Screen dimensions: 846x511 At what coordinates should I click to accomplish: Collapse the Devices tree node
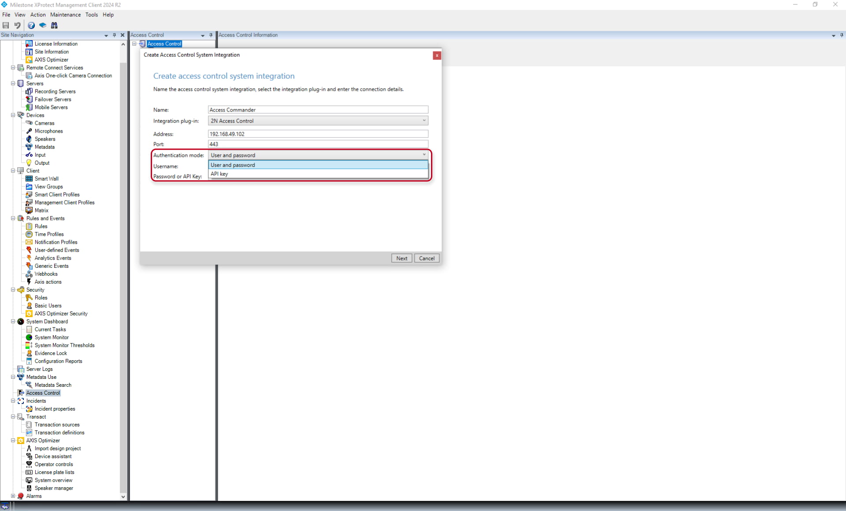tap(13, 115)
